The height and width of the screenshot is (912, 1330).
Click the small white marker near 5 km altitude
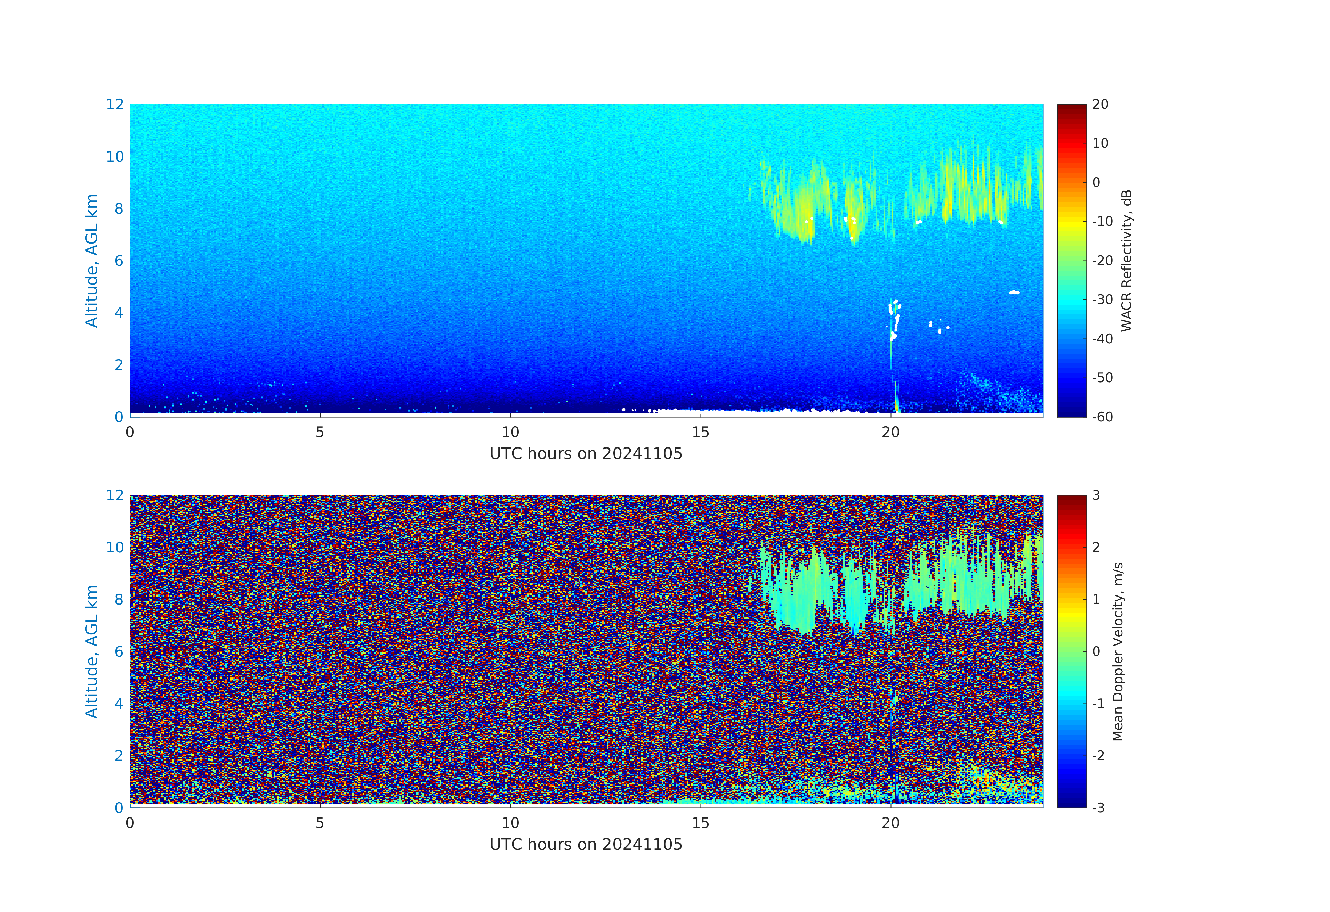[1014, 292]
